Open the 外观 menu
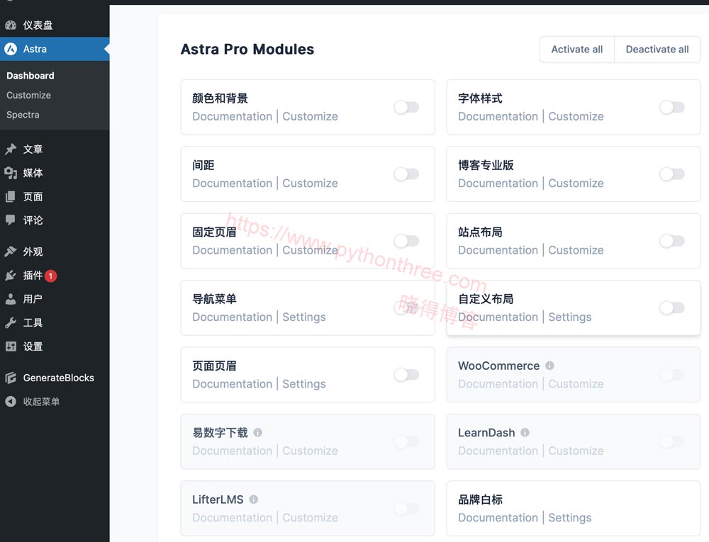The width and height of the screenshot is (709, 542). 55,251
